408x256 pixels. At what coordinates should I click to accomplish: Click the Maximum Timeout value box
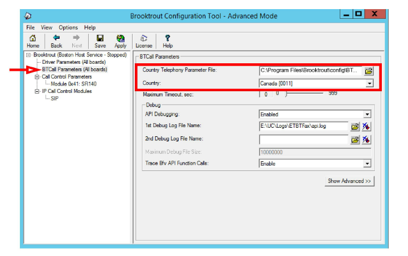pyautogui.click(x=266, y=94)
